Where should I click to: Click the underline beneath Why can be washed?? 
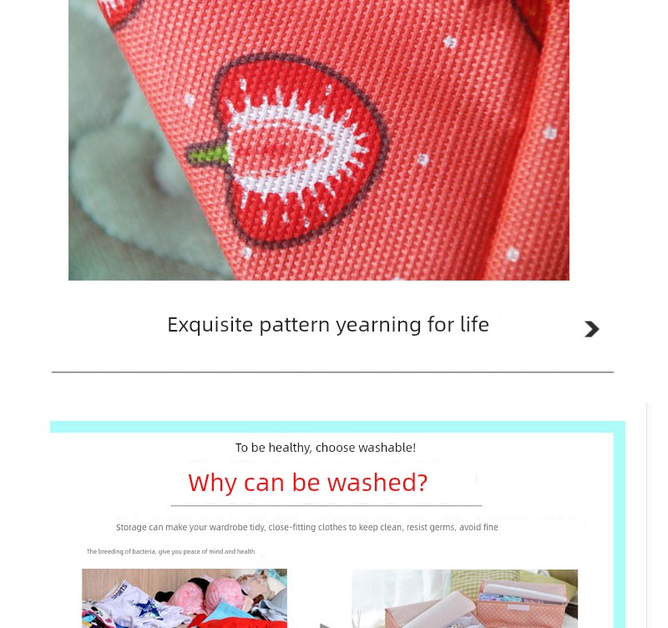(326, 506)
